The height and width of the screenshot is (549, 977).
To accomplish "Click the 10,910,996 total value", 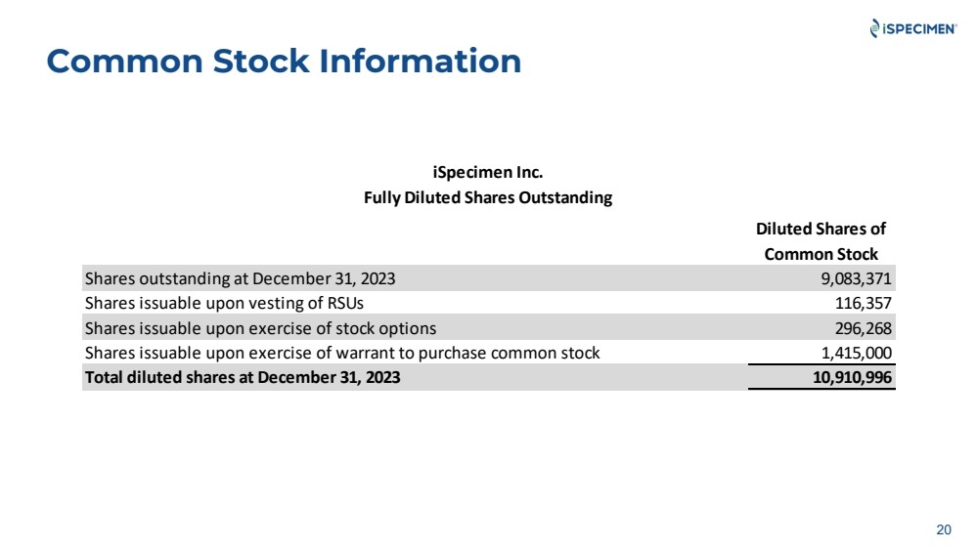I will 852,377.
